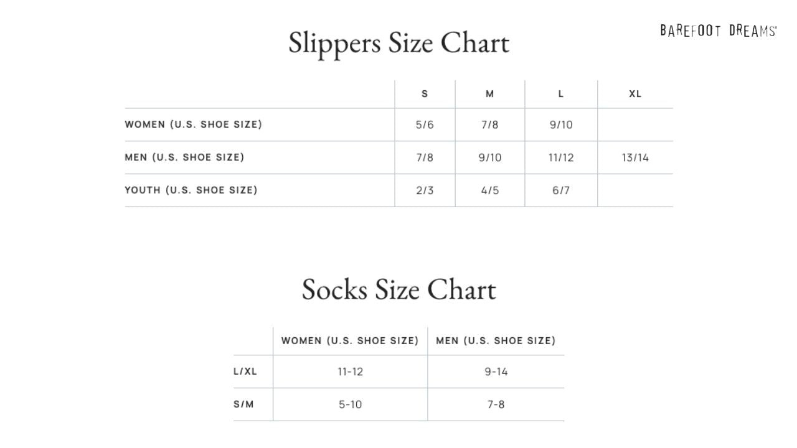Click the XL column header in slippers table

pos(635,94)
